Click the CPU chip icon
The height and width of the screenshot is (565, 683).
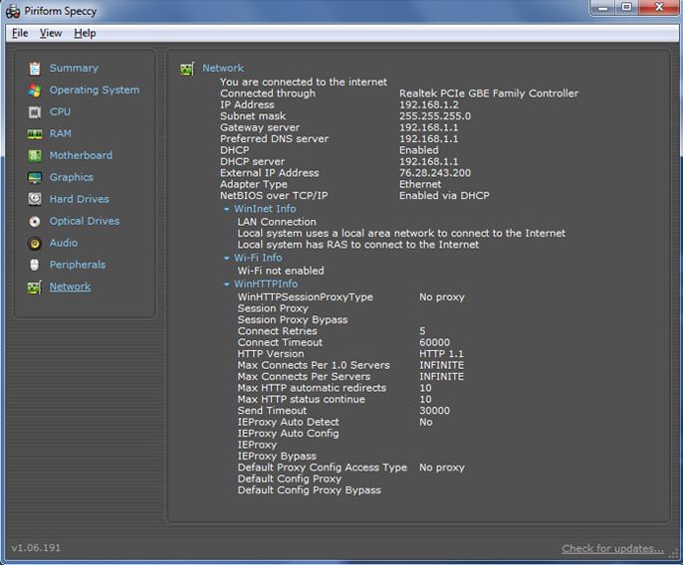point(35,112)
